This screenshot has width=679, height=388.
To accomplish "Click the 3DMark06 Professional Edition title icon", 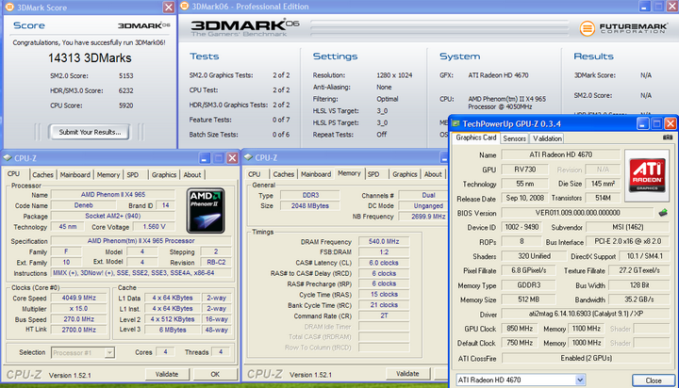I will [185, 6].
